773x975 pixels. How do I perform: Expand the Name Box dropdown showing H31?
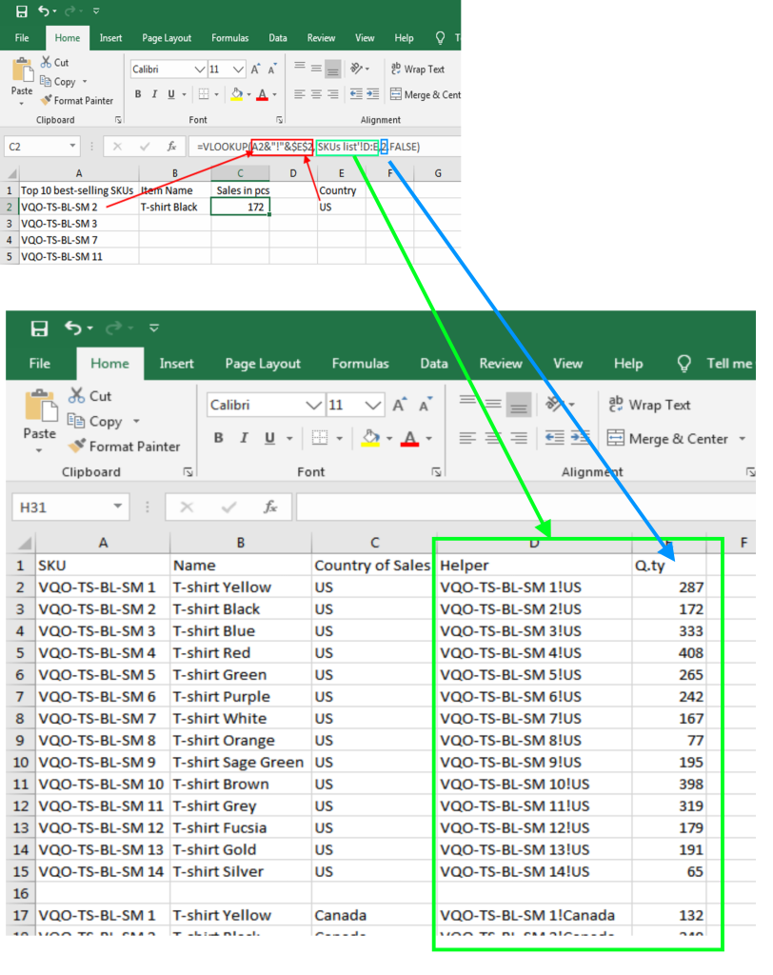click(x=118, y=507)
